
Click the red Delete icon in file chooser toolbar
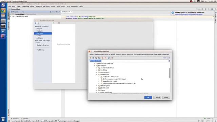(105, 58)
